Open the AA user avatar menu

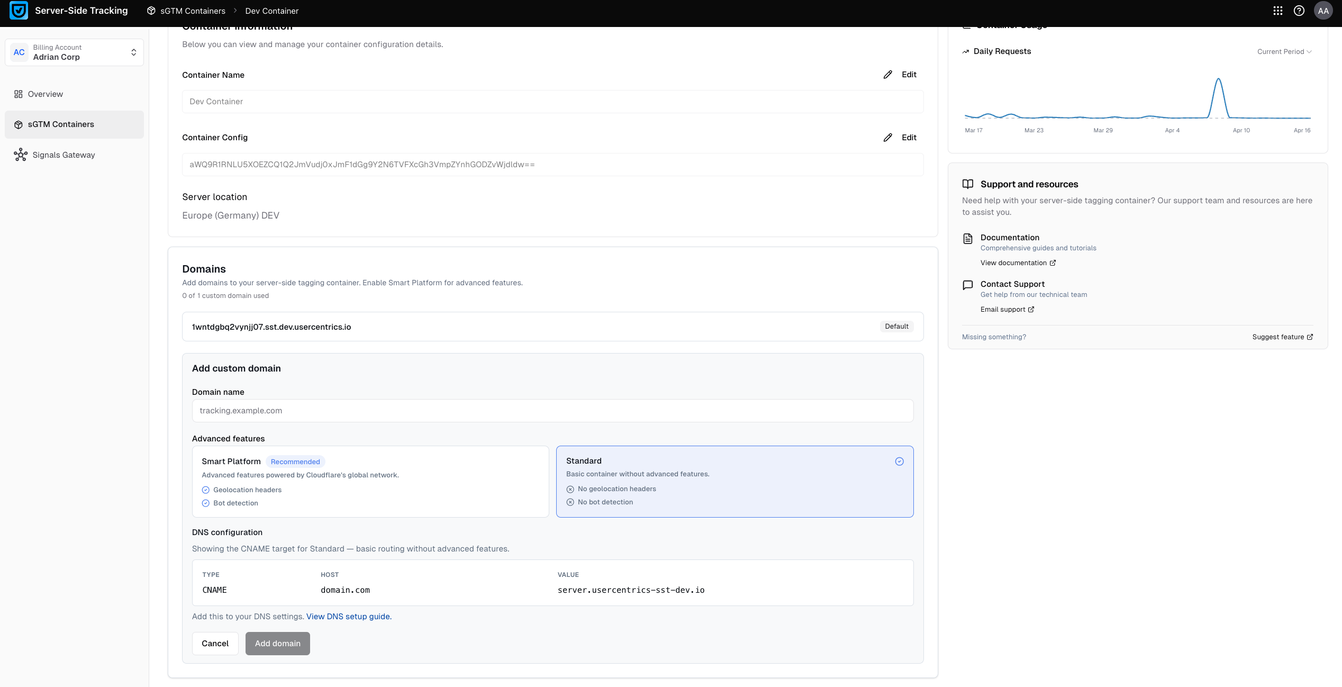point(1323,11)
